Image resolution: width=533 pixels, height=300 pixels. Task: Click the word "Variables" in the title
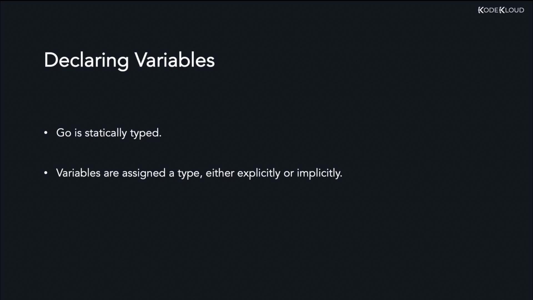[x=175, y=60]
